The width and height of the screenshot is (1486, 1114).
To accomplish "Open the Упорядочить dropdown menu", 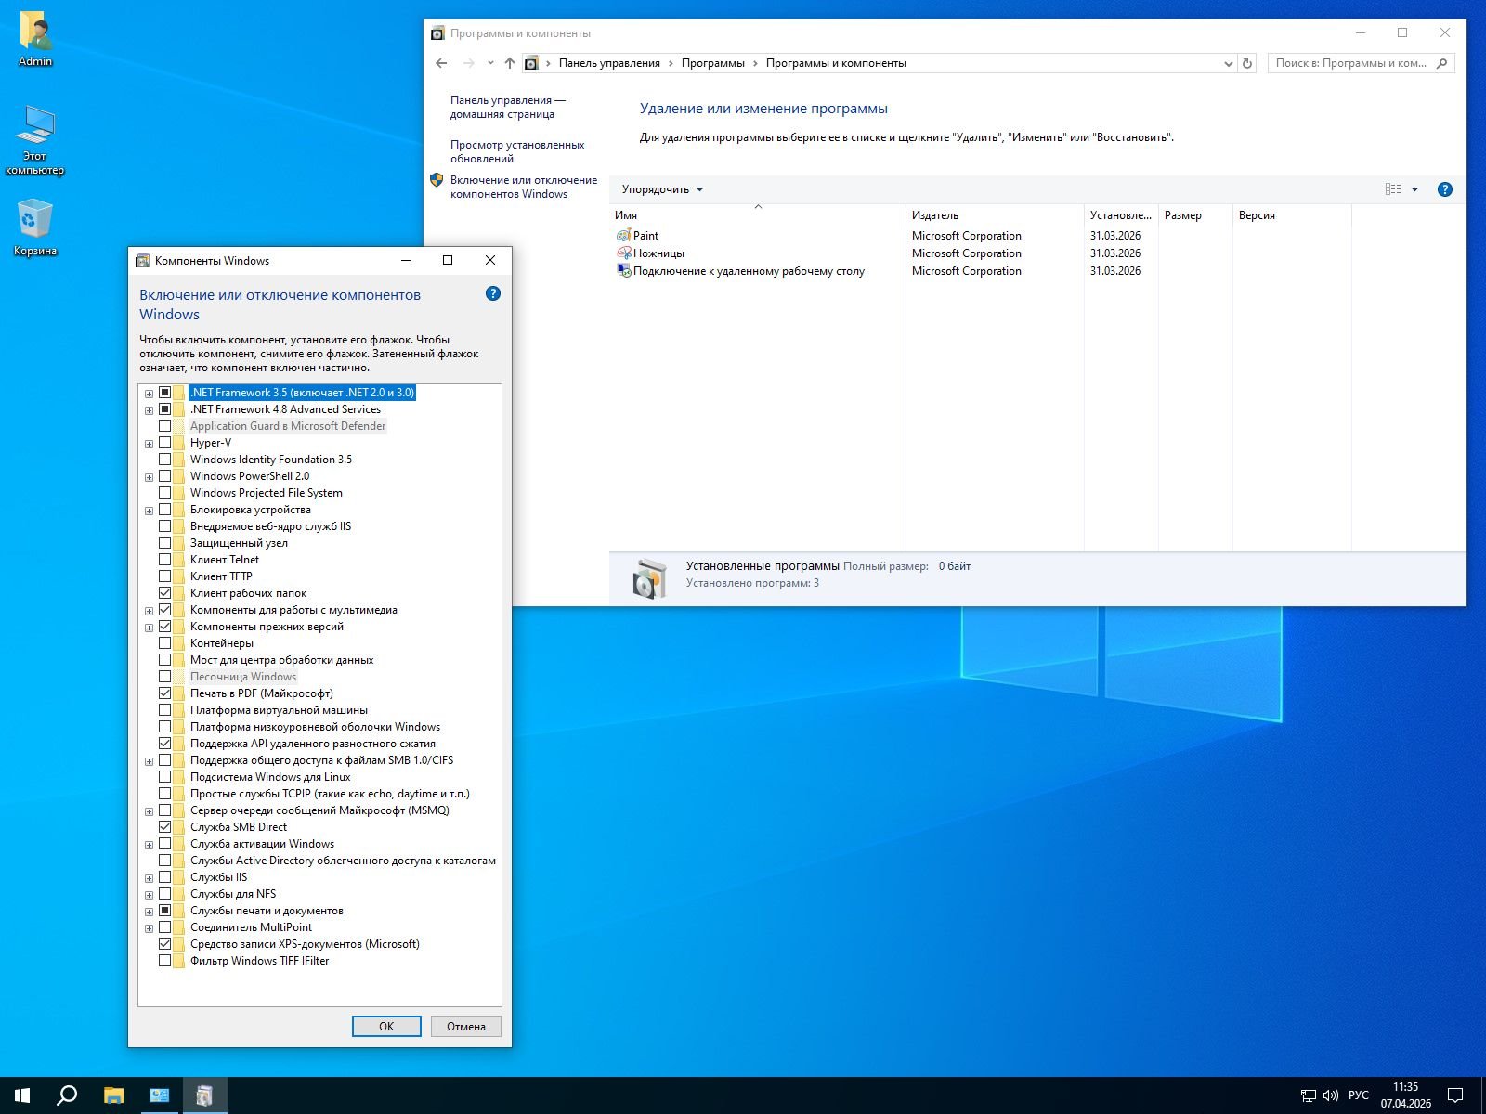I will 662,189.
